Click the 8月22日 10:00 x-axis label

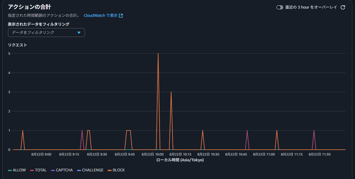pos(153,155)
